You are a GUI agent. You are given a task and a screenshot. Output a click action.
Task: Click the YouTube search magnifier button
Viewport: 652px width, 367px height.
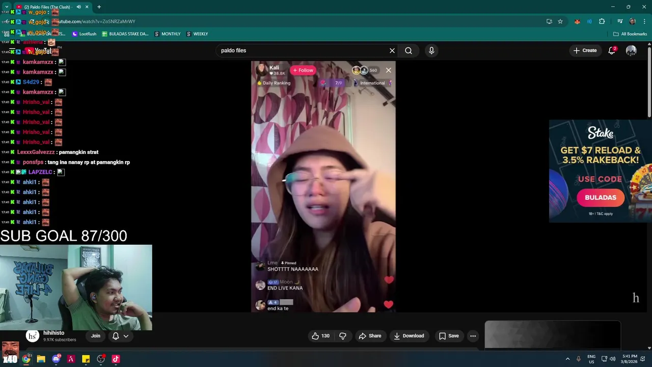coord(409,50)
